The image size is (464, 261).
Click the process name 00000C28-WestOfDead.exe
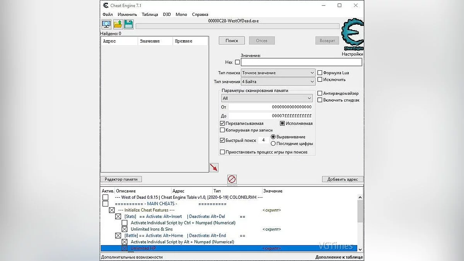[233, 21]
